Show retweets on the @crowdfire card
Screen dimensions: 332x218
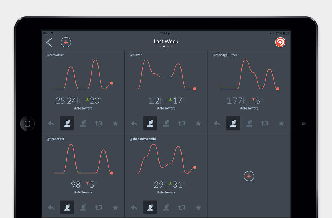[99, 123]
